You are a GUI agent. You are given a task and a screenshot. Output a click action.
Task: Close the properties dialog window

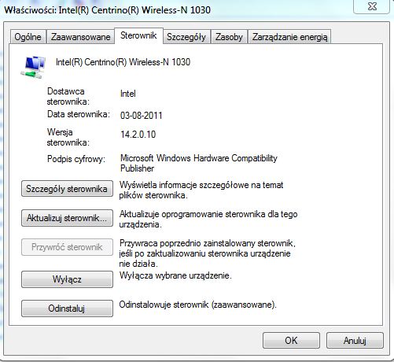(371, 6)
